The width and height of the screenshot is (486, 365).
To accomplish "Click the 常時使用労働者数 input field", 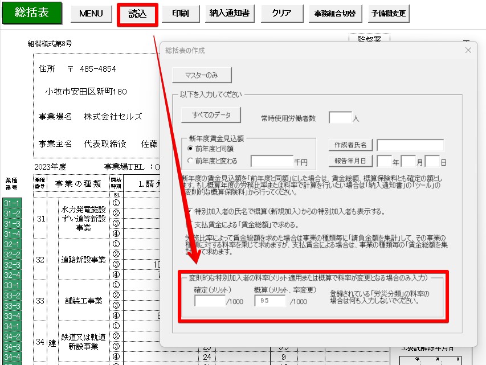I will (x=340, y=118).
